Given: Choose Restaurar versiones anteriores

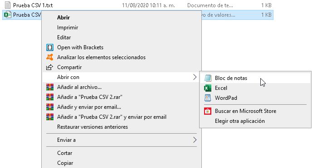Looking at the screenshot, I should pos(93,127).
